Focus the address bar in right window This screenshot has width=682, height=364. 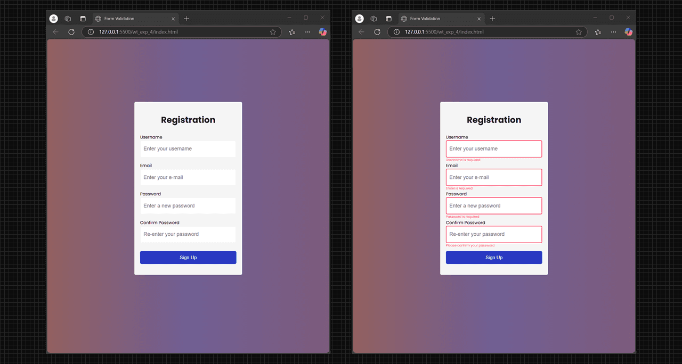(487, 32)
